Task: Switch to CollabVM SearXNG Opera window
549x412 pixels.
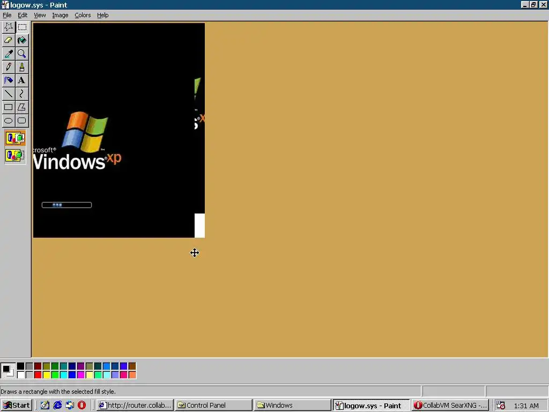Action: 450,406
